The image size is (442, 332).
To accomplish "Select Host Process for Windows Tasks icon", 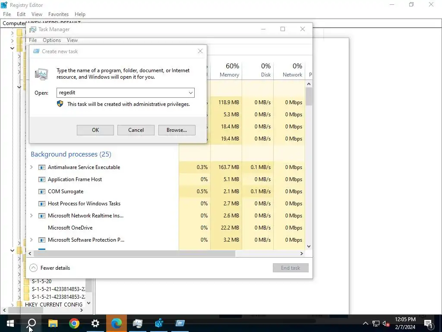I will pyautogui.click(x=42, y=204).
